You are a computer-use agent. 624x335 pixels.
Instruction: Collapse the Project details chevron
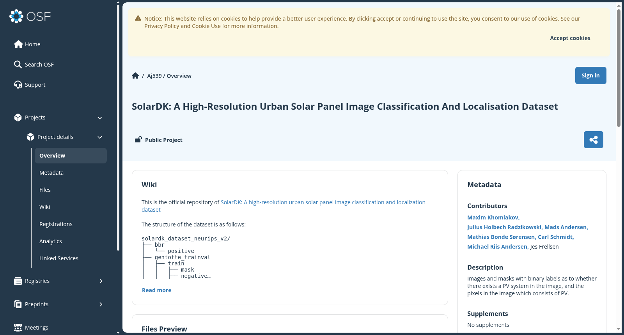[100, 137]
